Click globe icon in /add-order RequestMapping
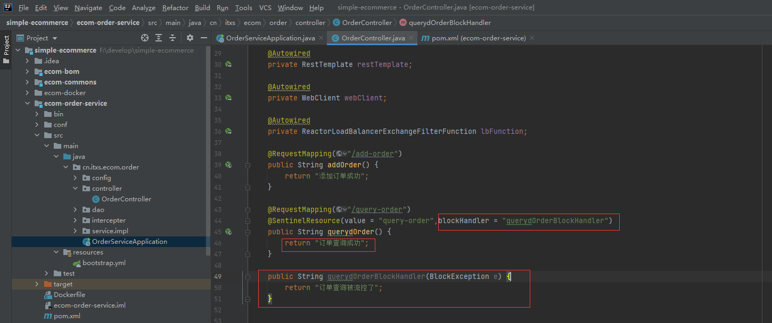The width and height of the screenshot is (772, 323). pos(339,154)
